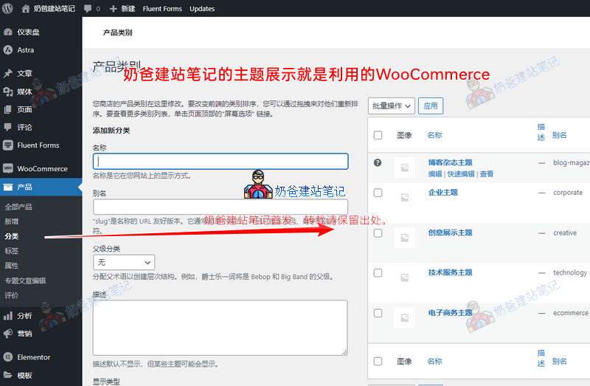Sort by 名称 column in table header
Viewport: 590px width, 386px height.
(434, 135)
